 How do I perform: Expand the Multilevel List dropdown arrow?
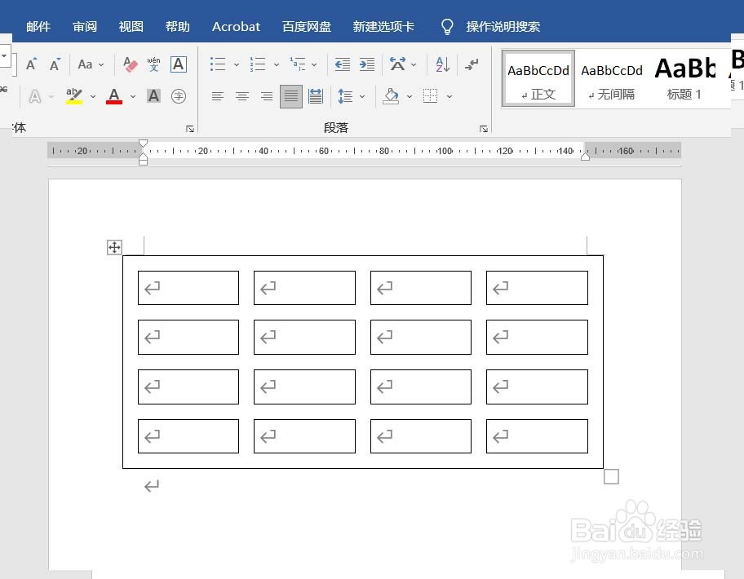coord(314,64)
